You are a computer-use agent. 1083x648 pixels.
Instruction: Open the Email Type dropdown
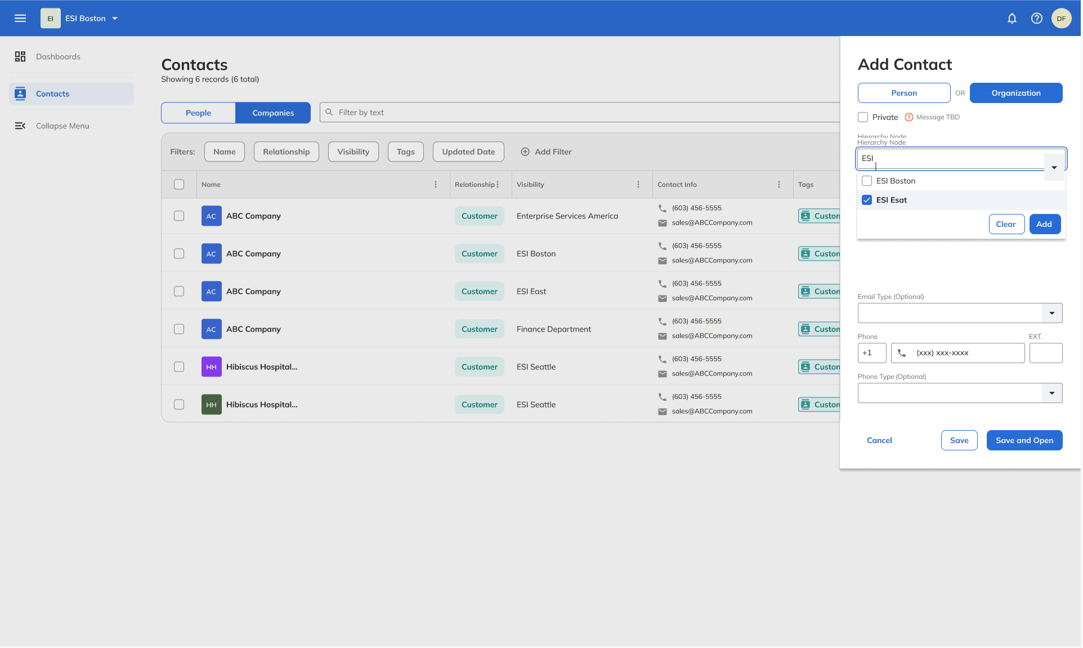pyautogui.click(x=1051, y=313)
